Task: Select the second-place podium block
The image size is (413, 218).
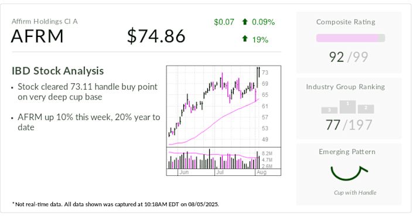Action: tap(366, 109)
